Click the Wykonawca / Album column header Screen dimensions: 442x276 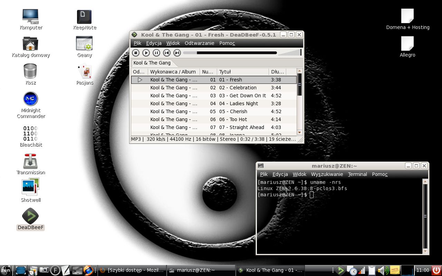pyautogui.click(x=174, y=72)
